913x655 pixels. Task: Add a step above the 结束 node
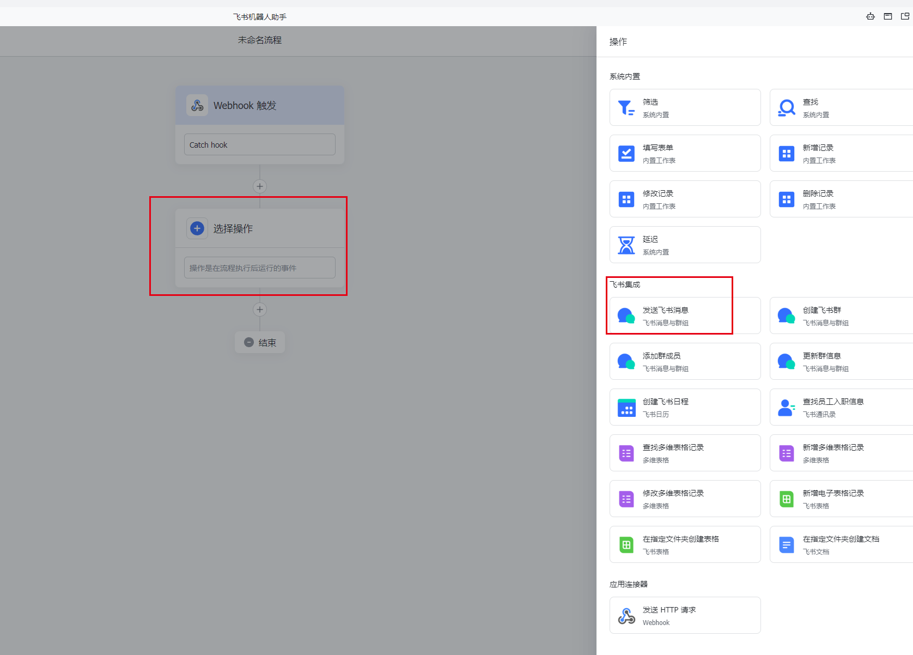pos(260,310)
